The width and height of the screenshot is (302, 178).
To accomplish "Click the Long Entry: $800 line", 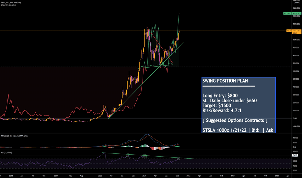I will (220, 96).
